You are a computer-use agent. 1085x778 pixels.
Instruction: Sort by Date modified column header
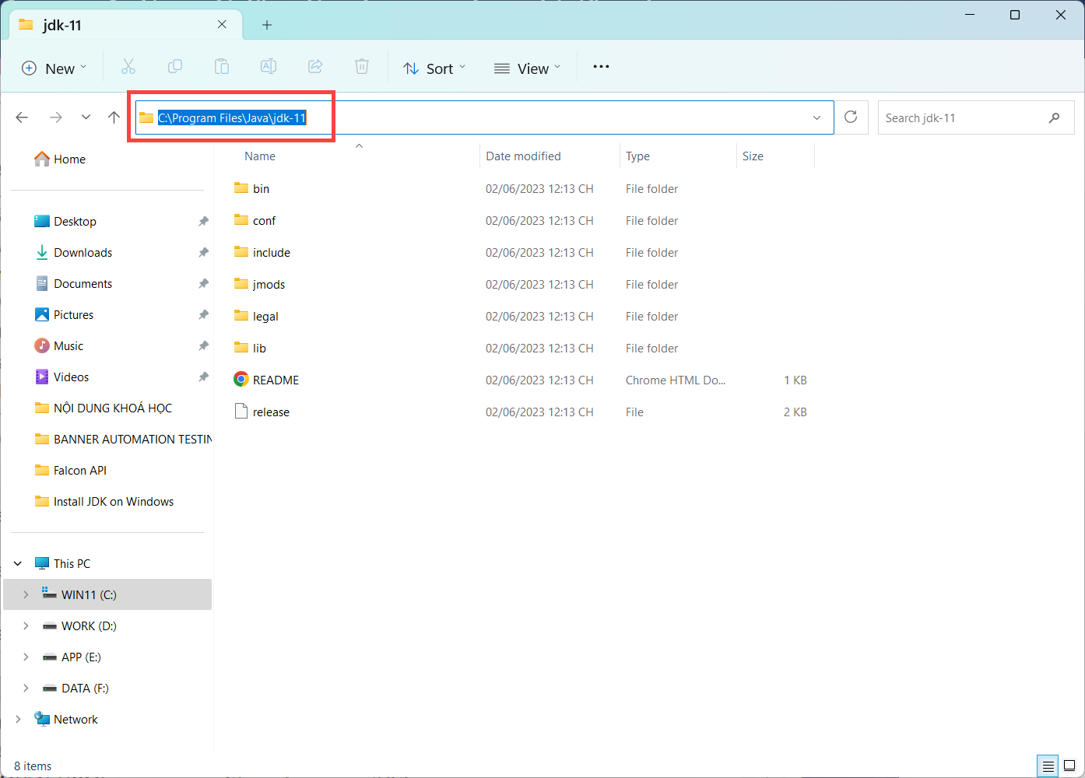[523, 156]
